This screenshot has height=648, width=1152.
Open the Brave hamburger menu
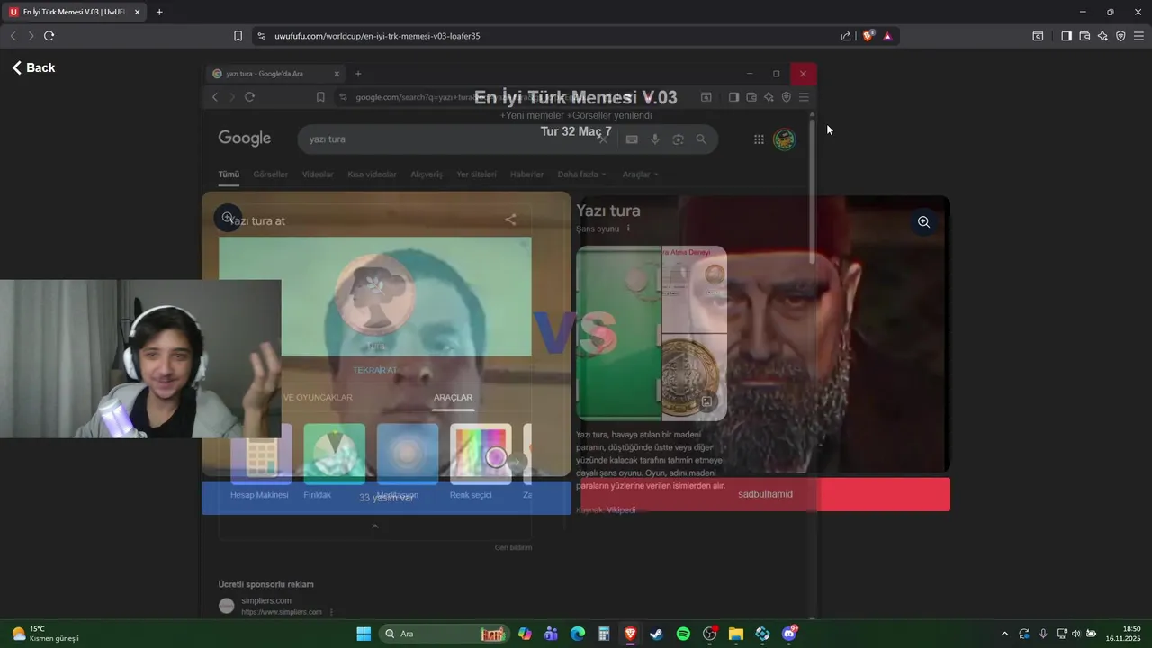click(1138, 36)
